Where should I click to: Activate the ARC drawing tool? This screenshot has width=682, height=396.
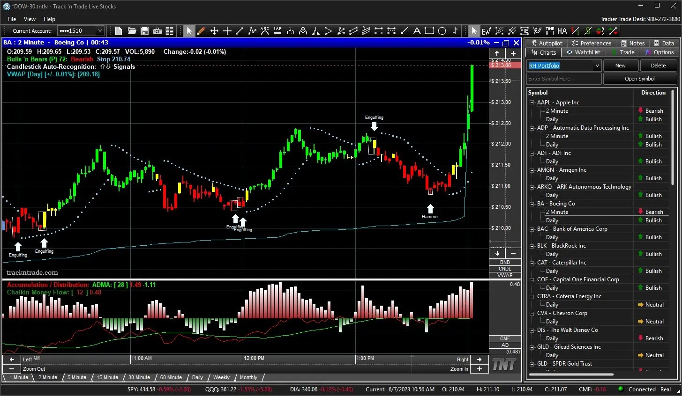[264, 31]
